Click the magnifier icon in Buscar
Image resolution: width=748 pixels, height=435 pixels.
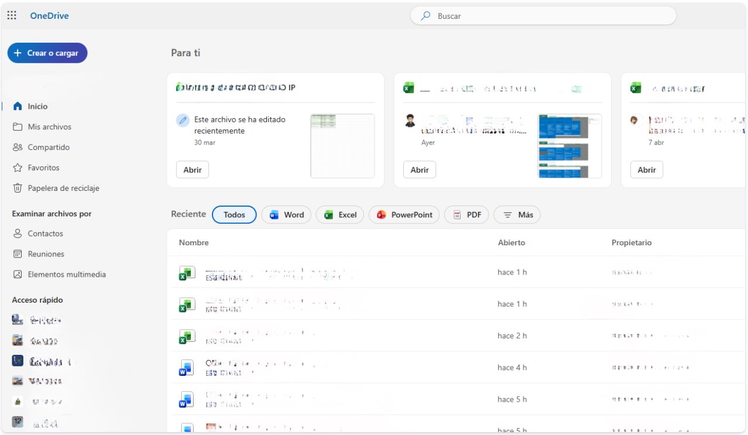pos(426,16)
